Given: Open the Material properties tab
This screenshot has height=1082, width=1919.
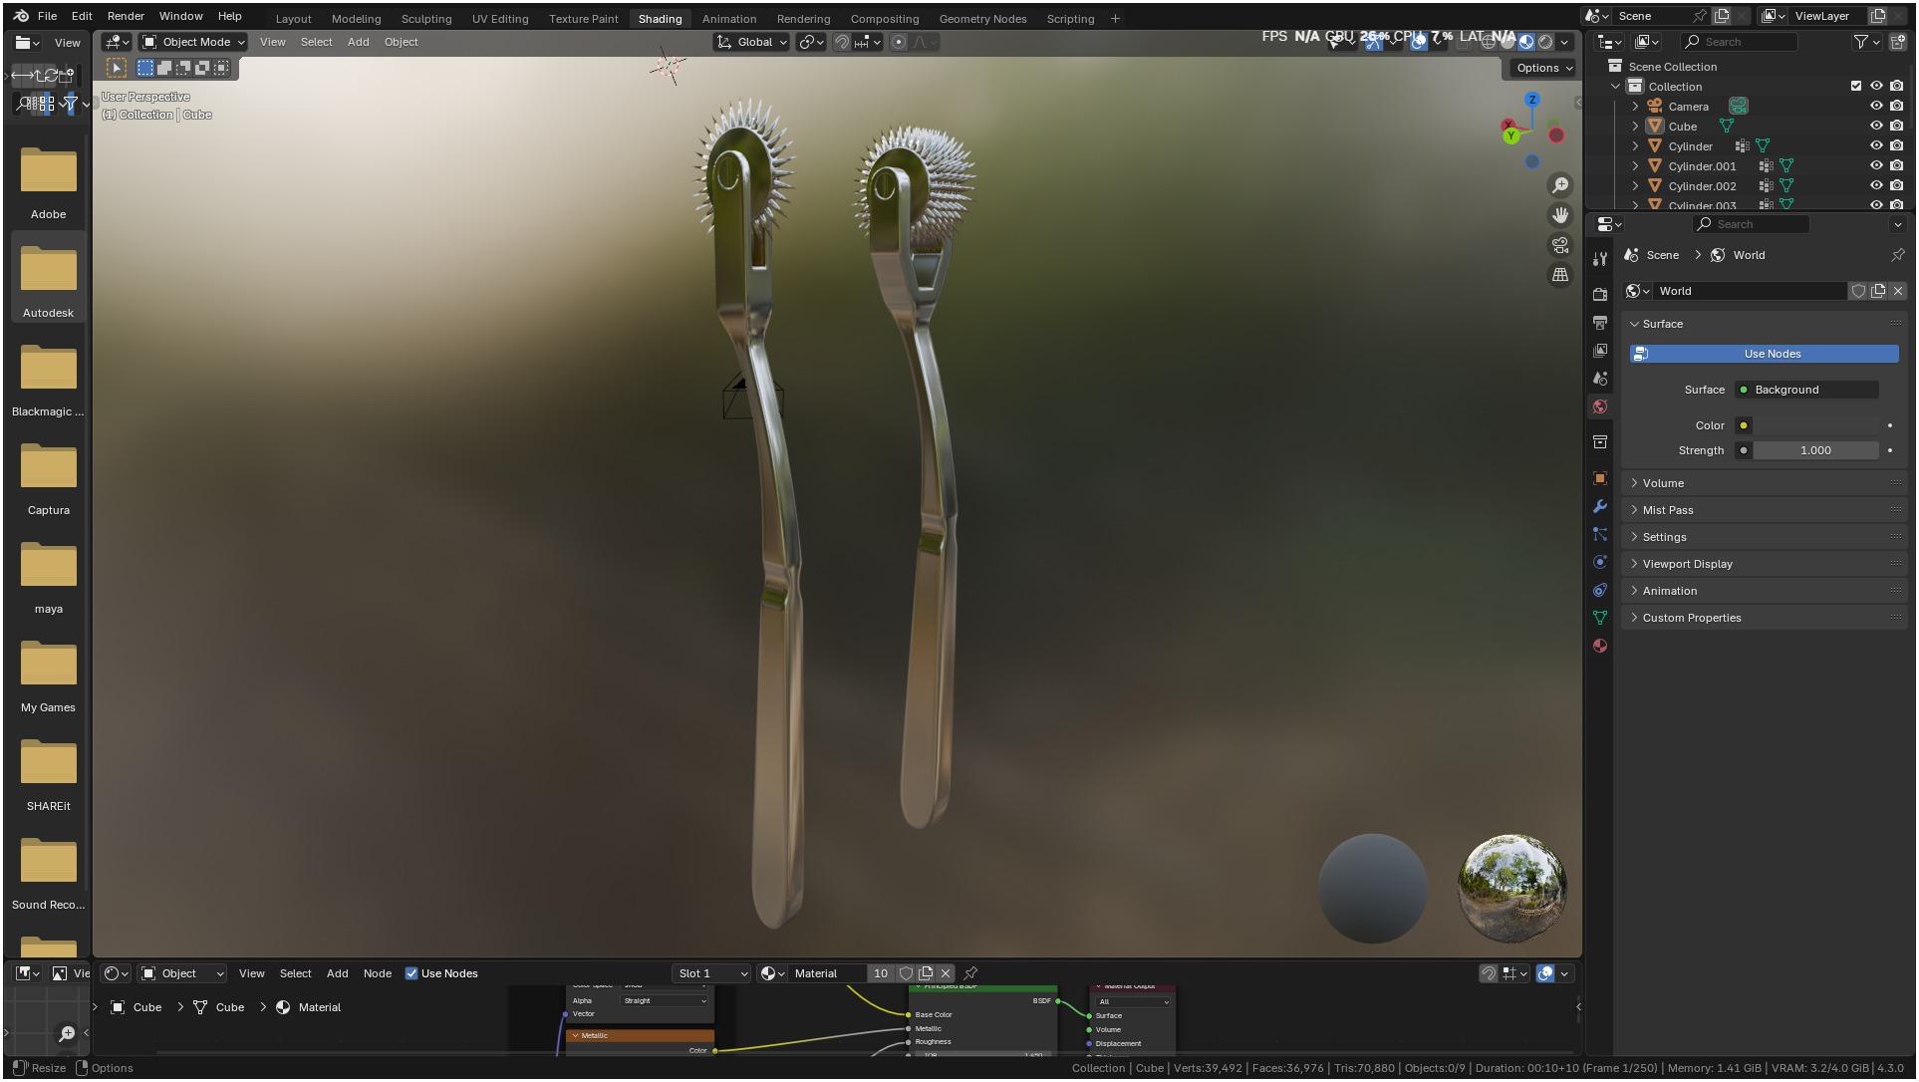Looking at the screenshot, I should 1600,646.
